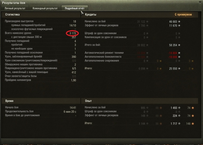Click the Опыт section header
The image size is (203, 145).
click(x=88, y=101)
